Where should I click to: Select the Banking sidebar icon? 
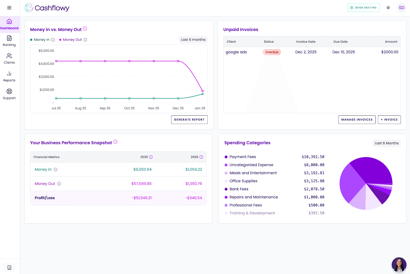click(9, 38)
